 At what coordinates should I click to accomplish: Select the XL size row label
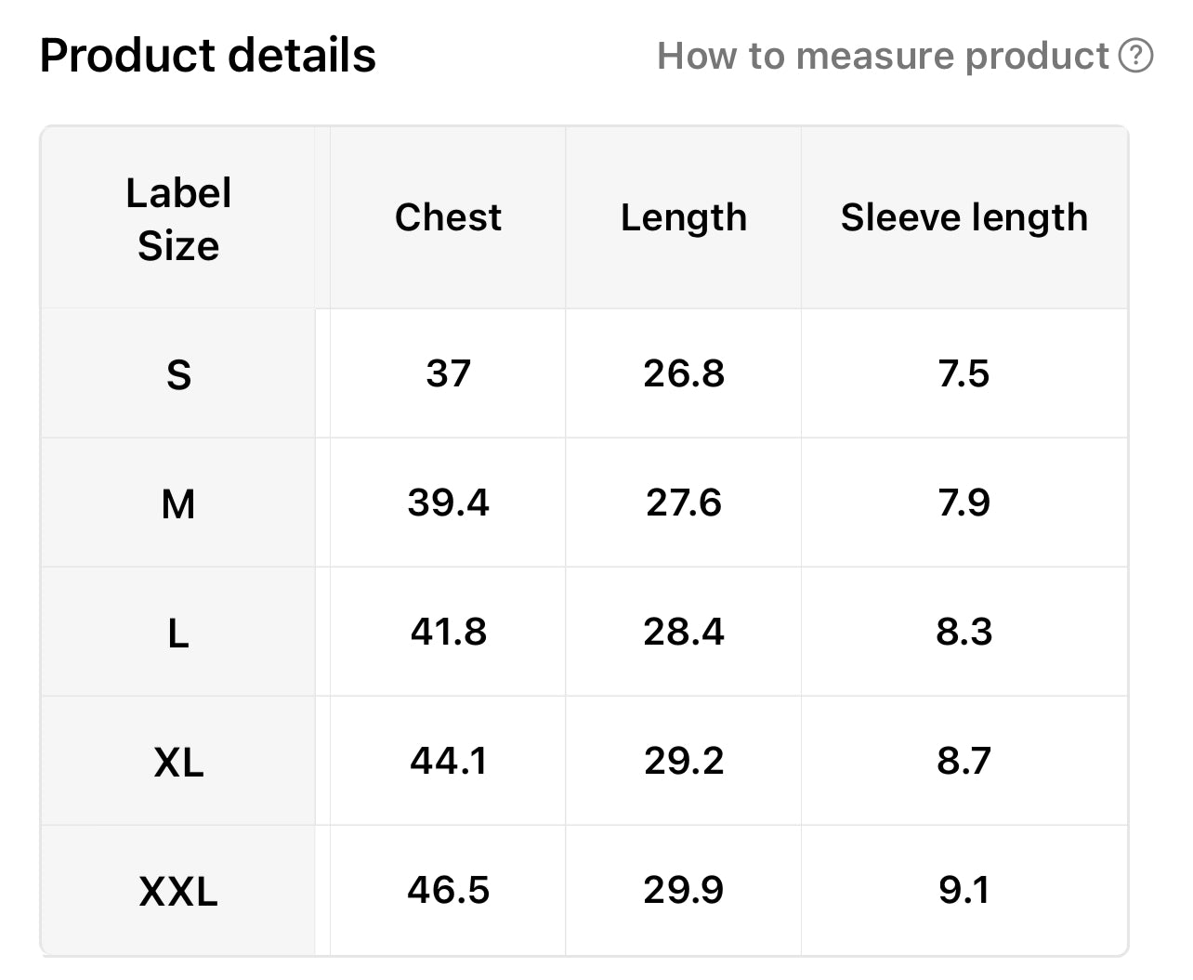click(178, 762)
